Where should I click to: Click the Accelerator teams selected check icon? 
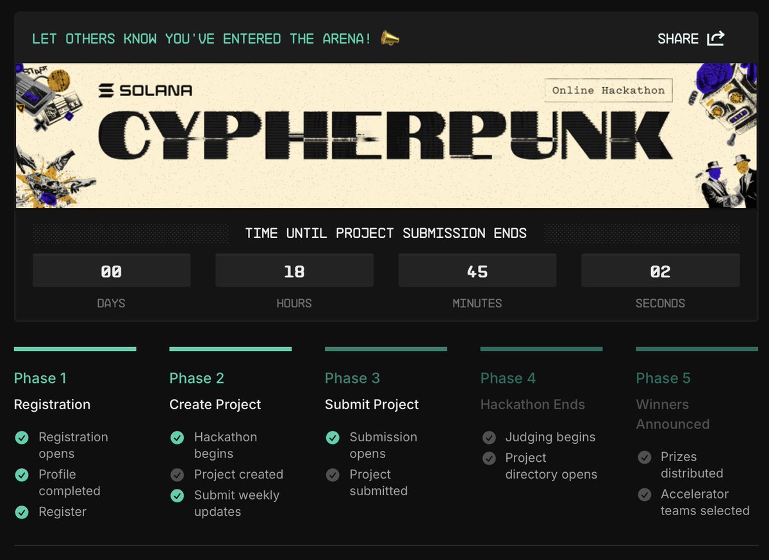pyautogui.click(x=644, y=495)
